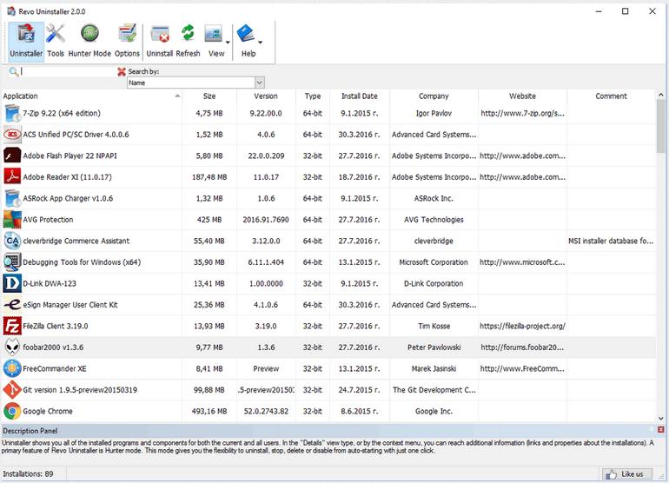The height and width of the screenshot is (483, 669).
Task: Click "http://www.7-zip.org/s..." website cell
Action: 522,113
